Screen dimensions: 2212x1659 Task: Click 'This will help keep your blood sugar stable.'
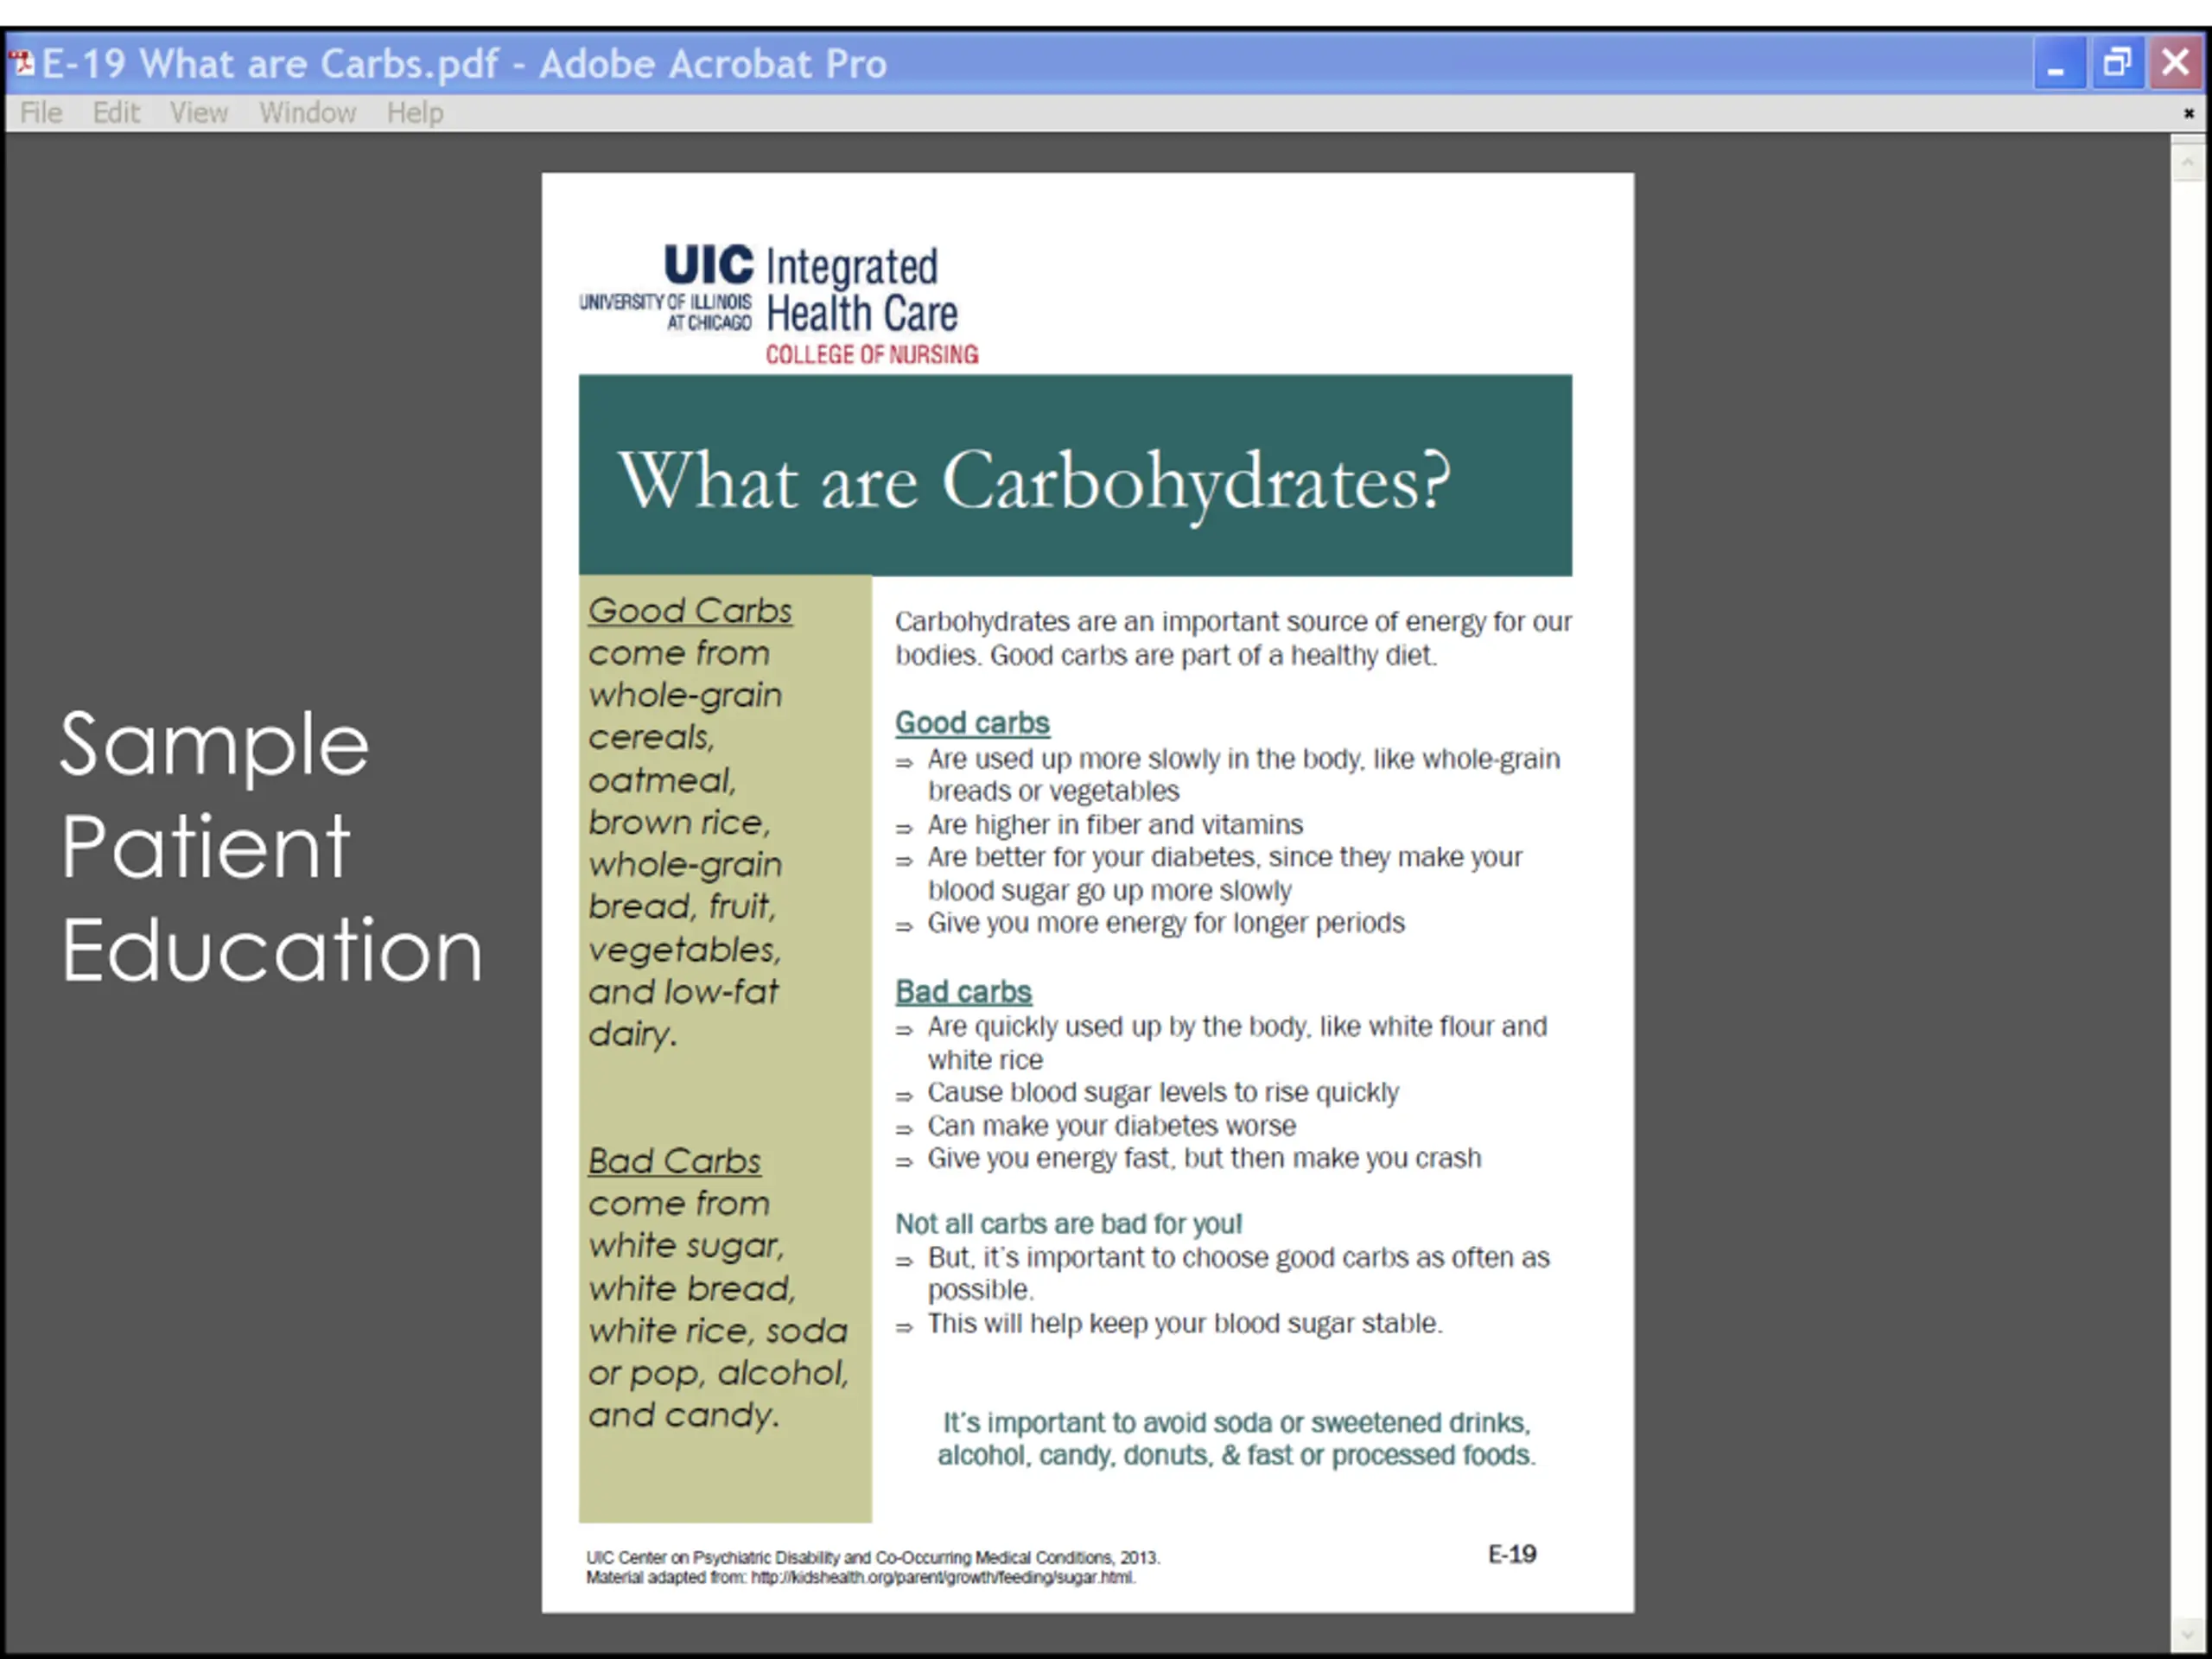[1185, 1323]
